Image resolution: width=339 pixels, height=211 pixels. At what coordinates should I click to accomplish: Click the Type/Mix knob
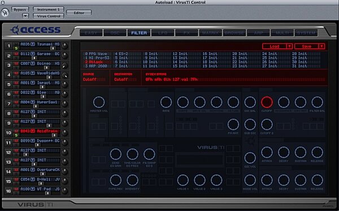point(116,180)
